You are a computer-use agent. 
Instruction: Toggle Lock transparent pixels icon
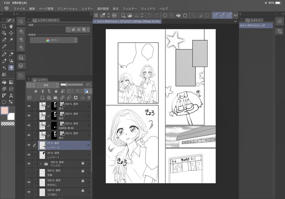tap(63, 91)
